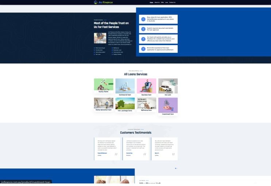Click the "Submit required document" step text
This screenshot has width=271, height=186.
pos(160,29)
